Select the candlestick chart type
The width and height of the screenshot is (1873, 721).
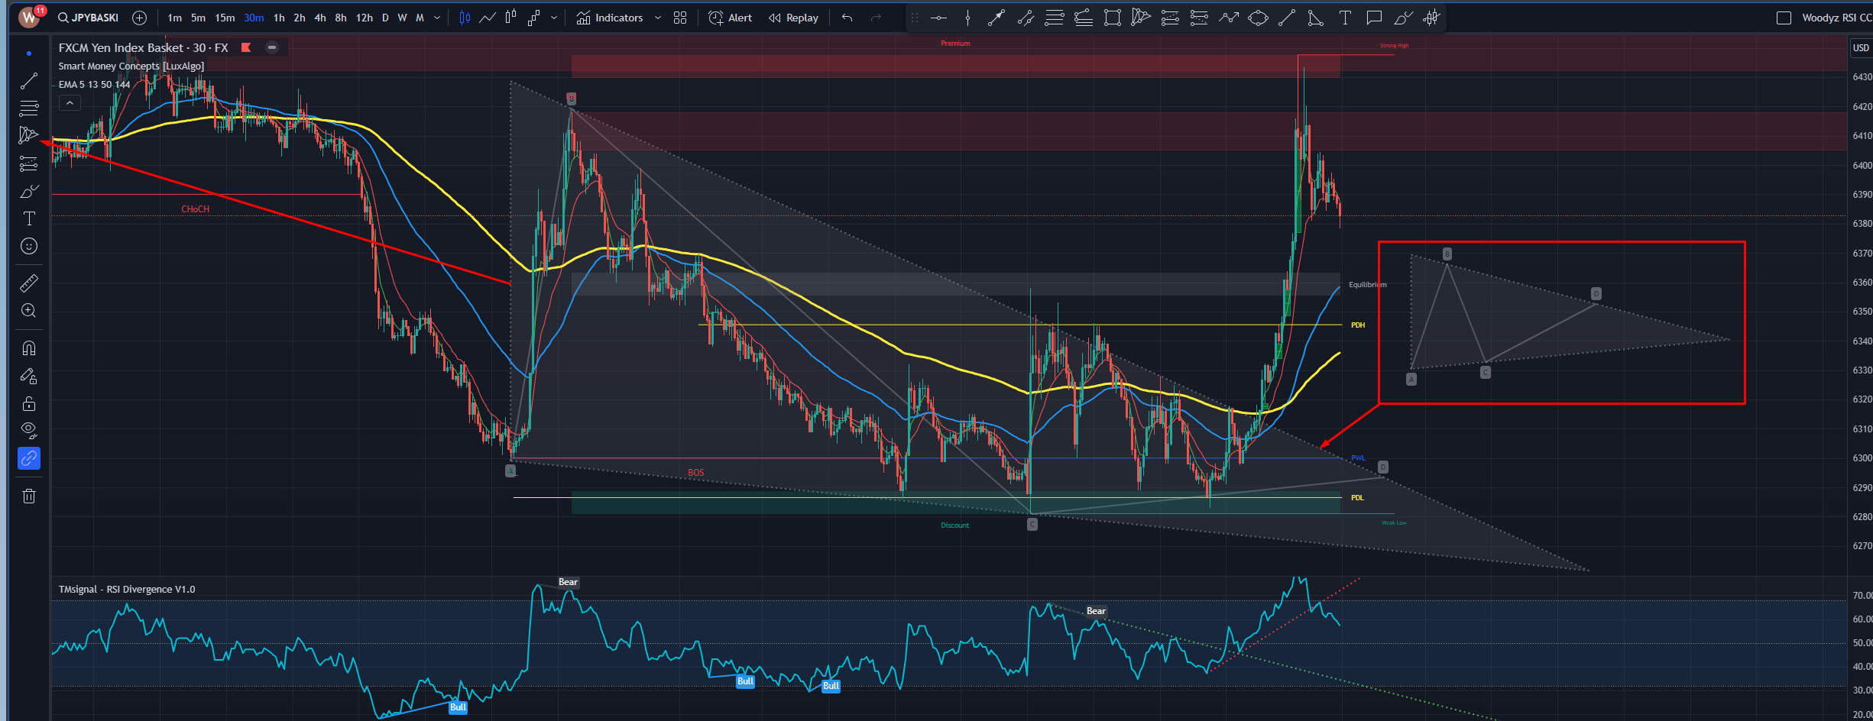(x=465, y=18)
